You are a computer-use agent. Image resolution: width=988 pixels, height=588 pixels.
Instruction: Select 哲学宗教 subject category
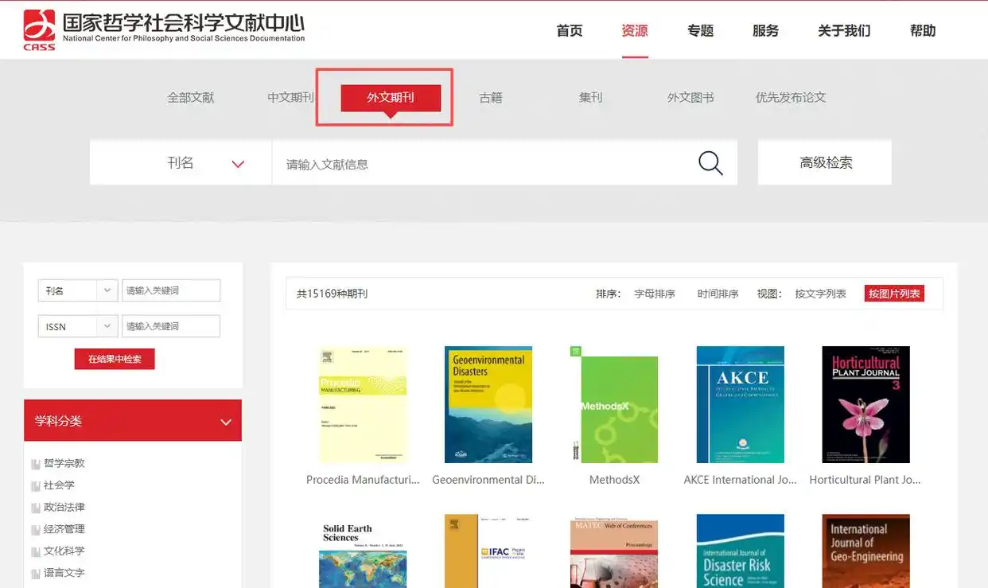[x=64, y=463]
